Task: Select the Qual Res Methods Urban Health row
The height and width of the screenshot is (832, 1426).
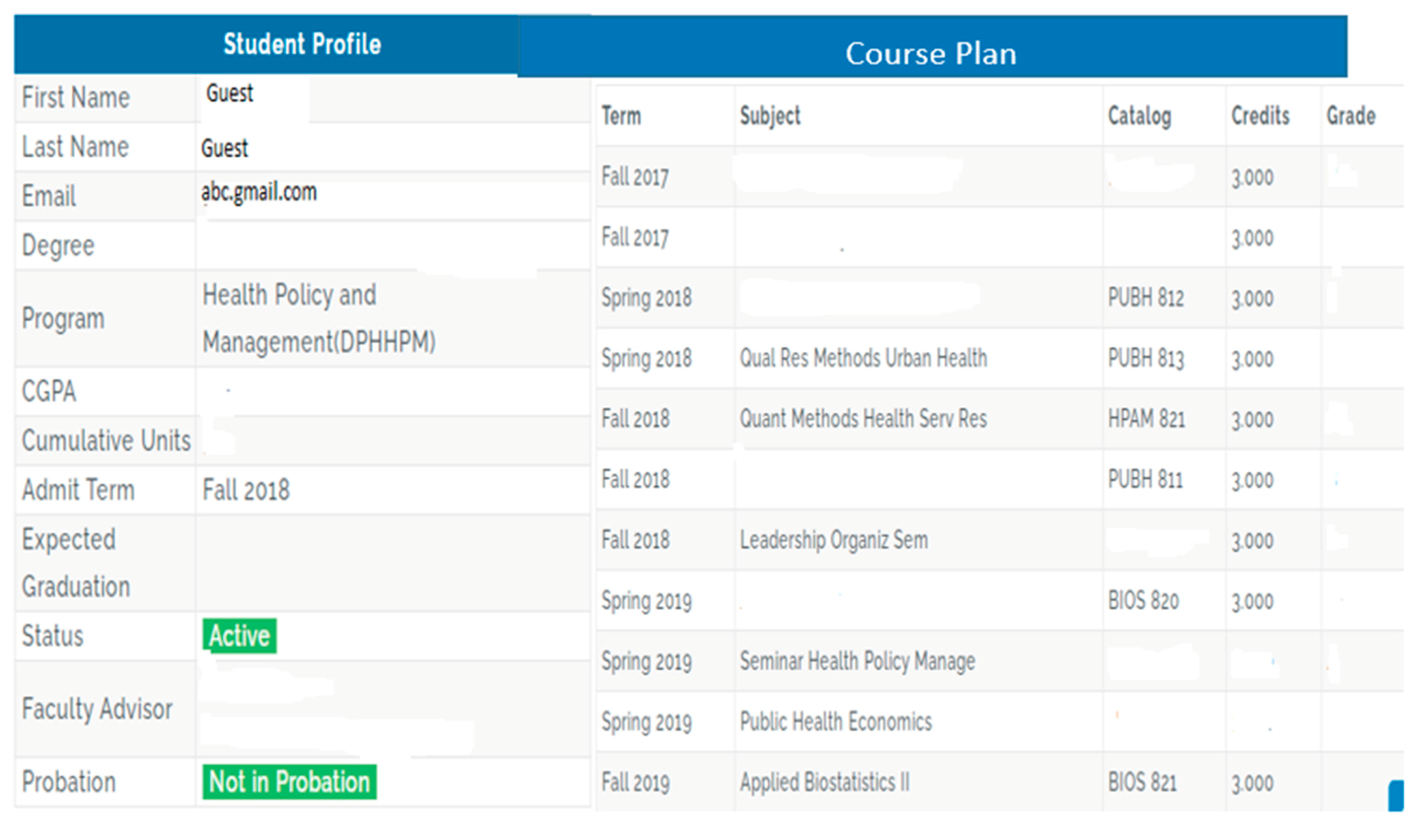Action: [863, 358]
